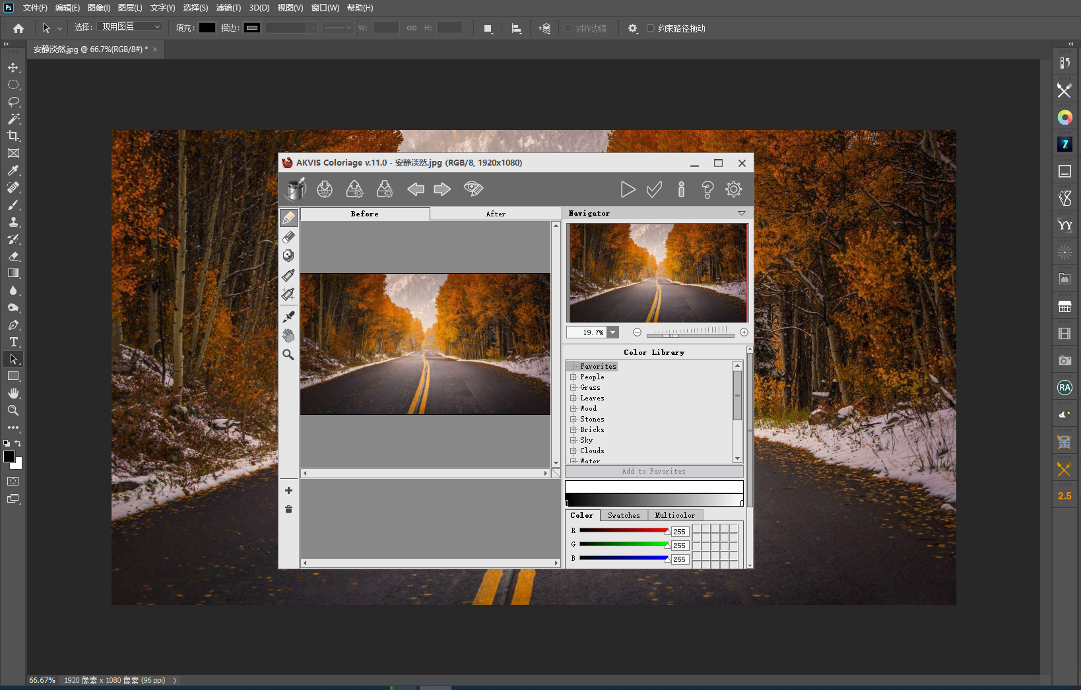Expand the People color library folder
Screen dimensions: 1081x690
pos(573,377)
